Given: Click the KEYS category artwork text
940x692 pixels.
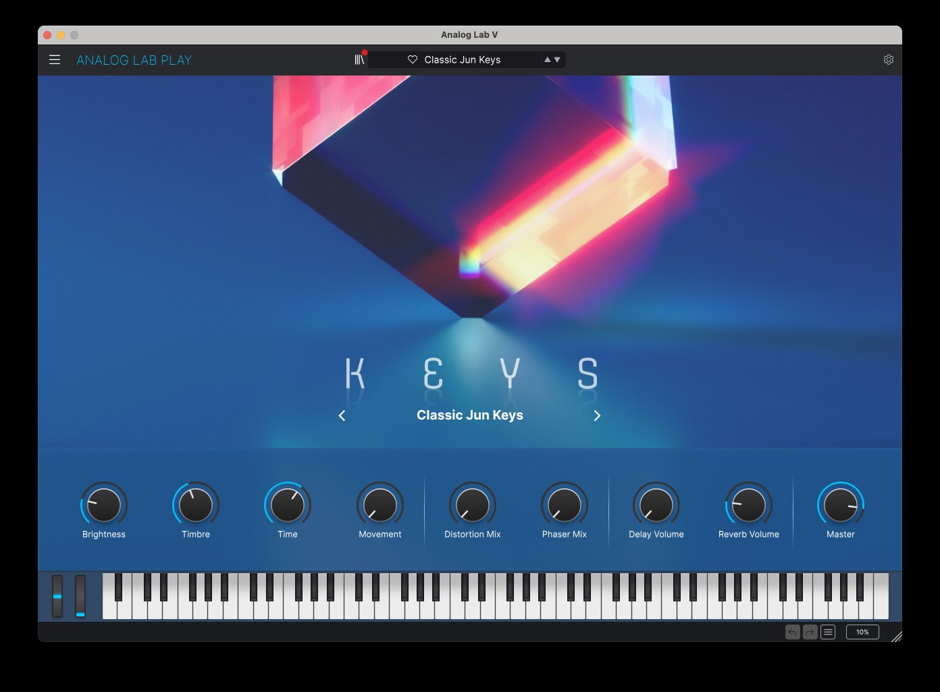Looking at the screenshot, I should 471,373.
